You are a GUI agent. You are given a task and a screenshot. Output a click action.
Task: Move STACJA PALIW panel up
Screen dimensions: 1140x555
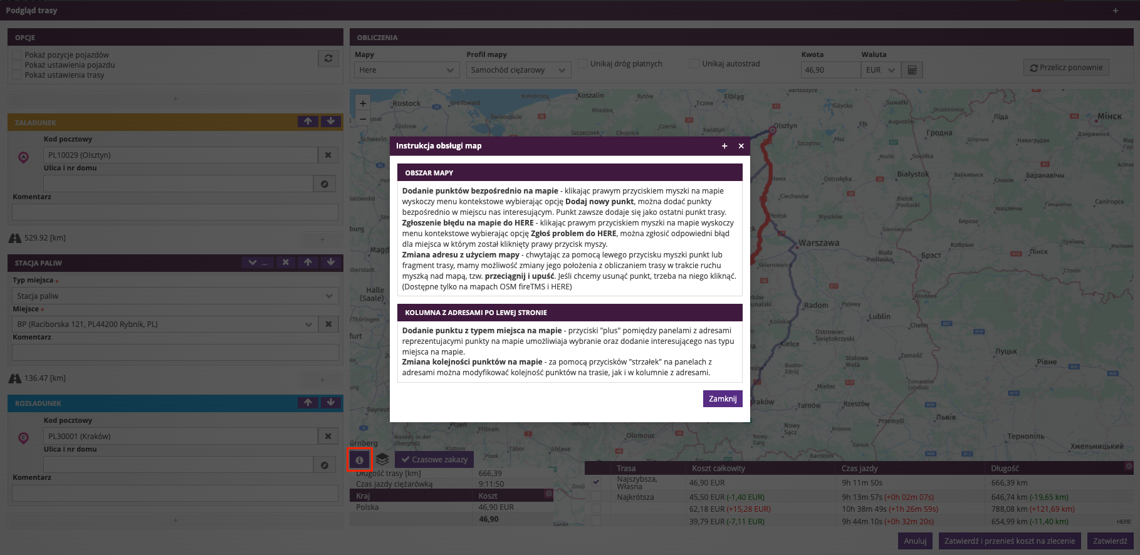(308, 262)
